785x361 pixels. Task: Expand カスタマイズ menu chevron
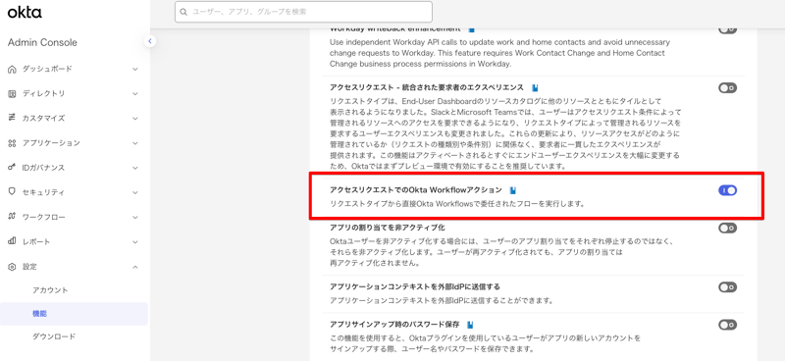(x=135, y=118)
